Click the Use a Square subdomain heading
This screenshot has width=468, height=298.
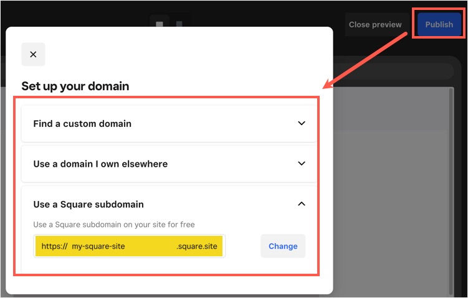[88, 204]
